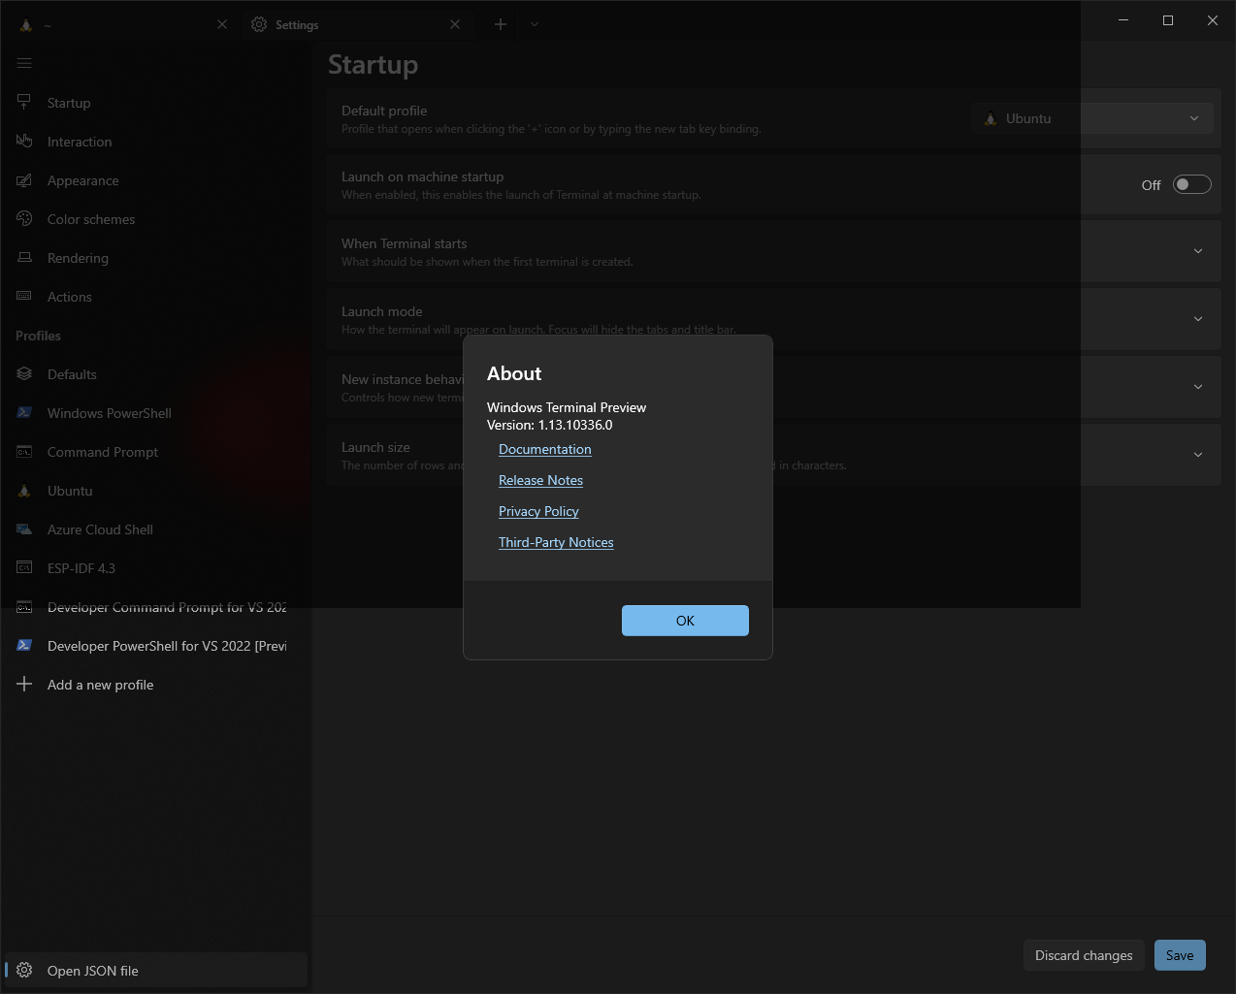This screenshot has height=994, width=1236.
Task: Click the Settings tab gear icon
Action: tap(259, 24)
